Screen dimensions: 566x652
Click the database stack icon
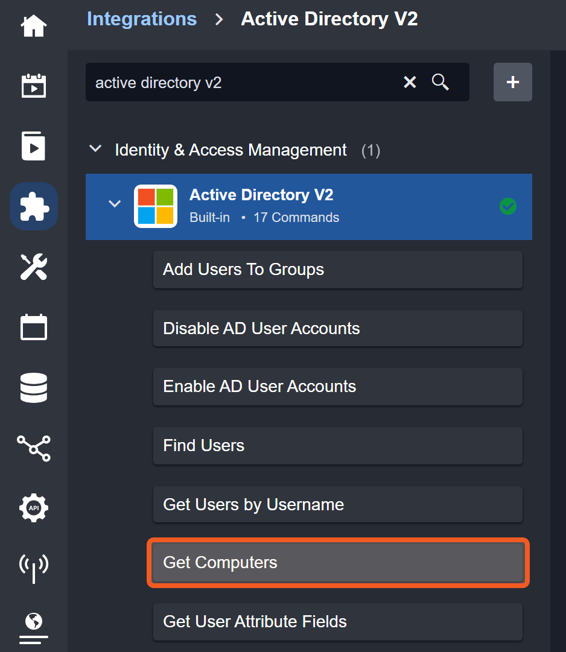click(x=33, y=387)
